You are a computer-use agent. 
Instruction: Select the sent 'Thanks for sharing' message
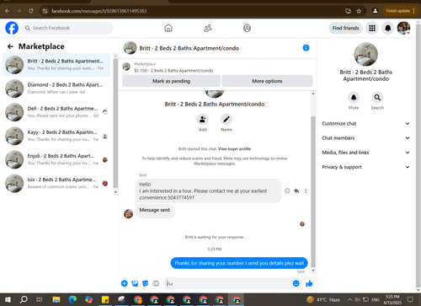[x=239, y=263]
